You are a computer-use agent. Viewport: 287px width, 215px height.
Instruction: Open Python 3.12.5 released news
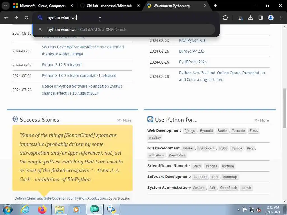point(62,65)
